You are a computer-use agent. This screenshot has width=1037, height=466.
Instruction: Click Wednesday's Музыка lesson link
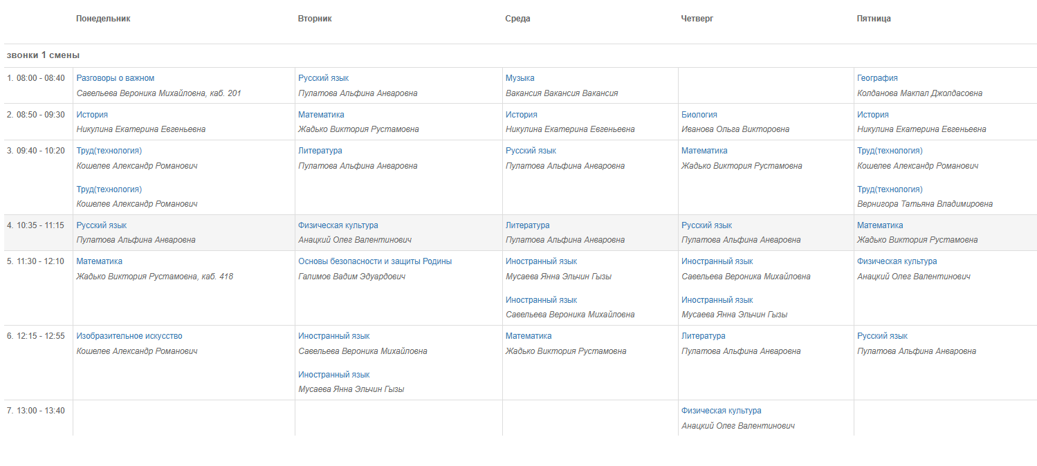click(520, 78)
